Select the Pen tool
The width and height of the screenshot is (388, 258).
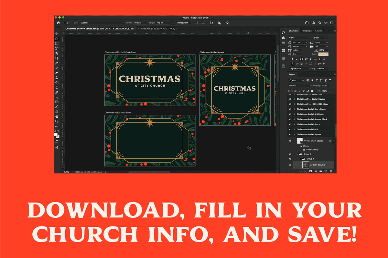(x=57, y=92)
